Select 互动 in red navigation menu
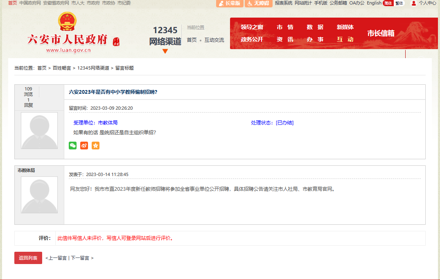The width and height of the screenshot is (440, 280). (345, 40)
